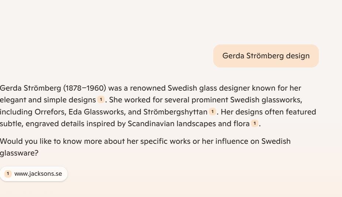
Task: Click the phrase "elegant and simple designs"
Action: point(48,100)
